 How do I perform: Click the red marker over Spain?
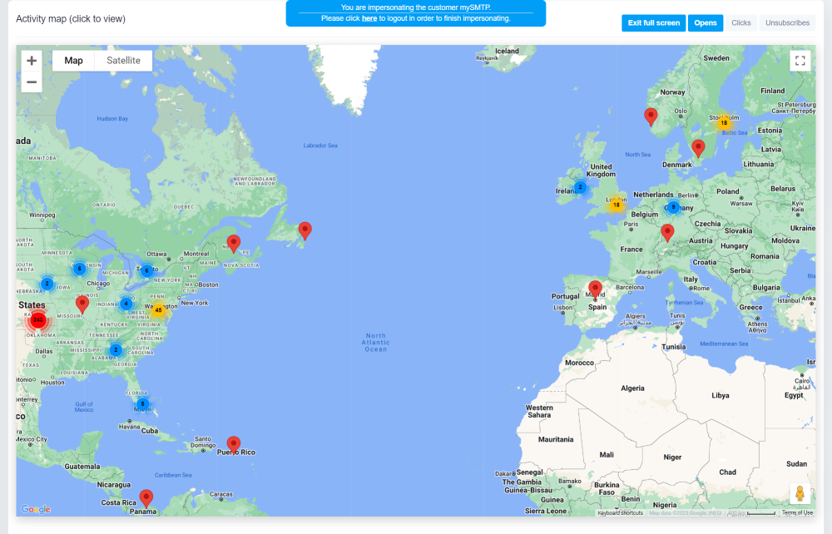[x=595, y=289]
